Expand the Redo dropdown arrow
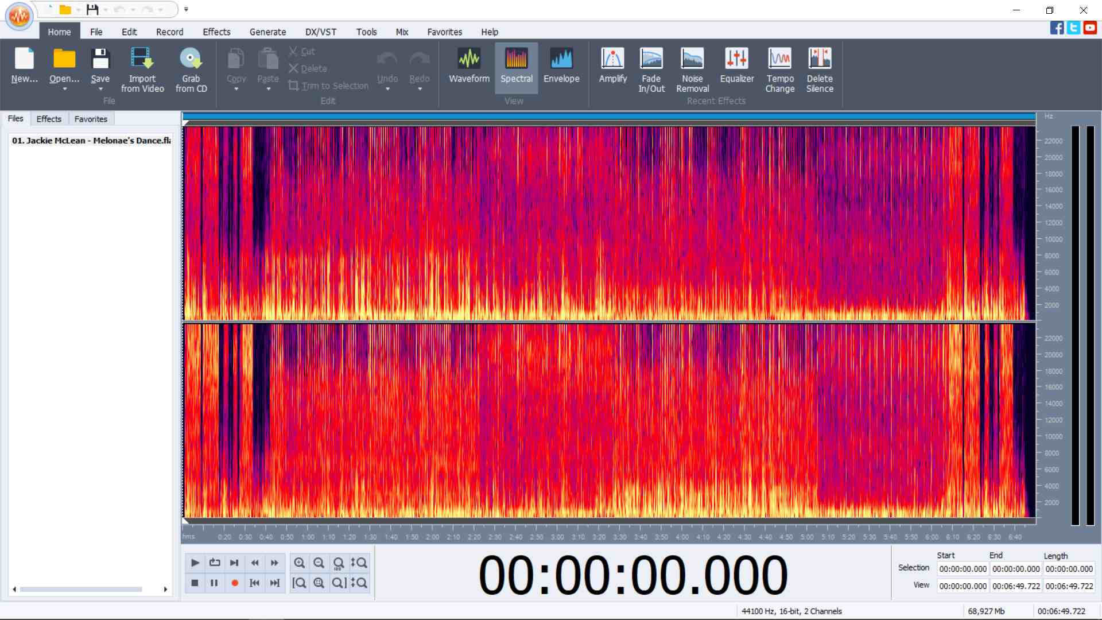The height and width of the screenshot is (620, 1102). (x=420, y=89)
